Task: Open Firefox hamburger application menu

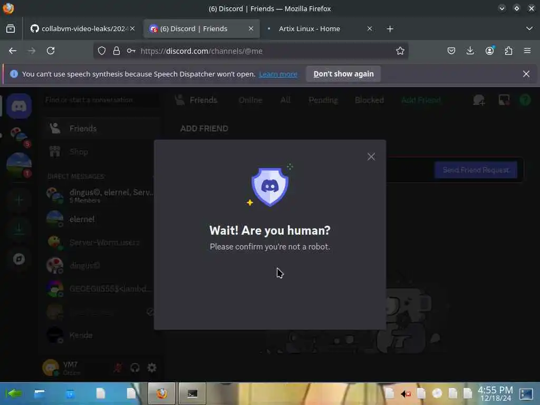Action: (527, 51)
